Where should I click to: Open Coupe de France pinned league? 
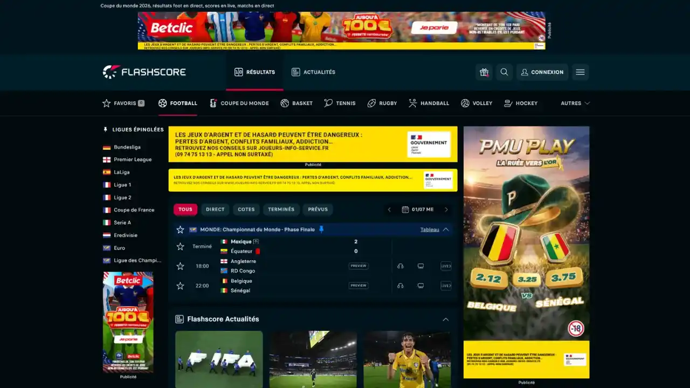[x=134, y=210]
